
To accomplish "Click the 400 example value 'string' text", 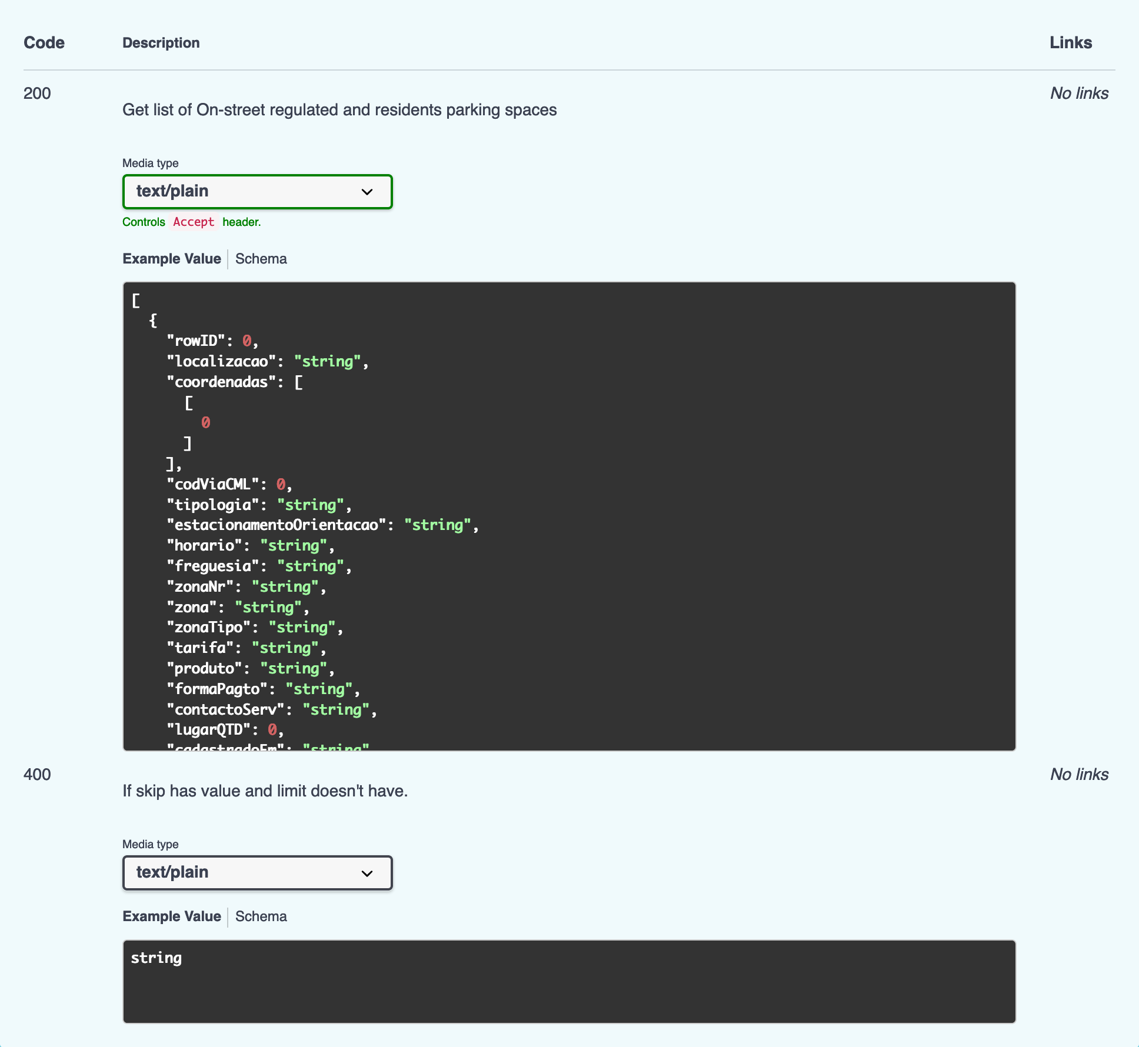I will click(x=156, y=958).
